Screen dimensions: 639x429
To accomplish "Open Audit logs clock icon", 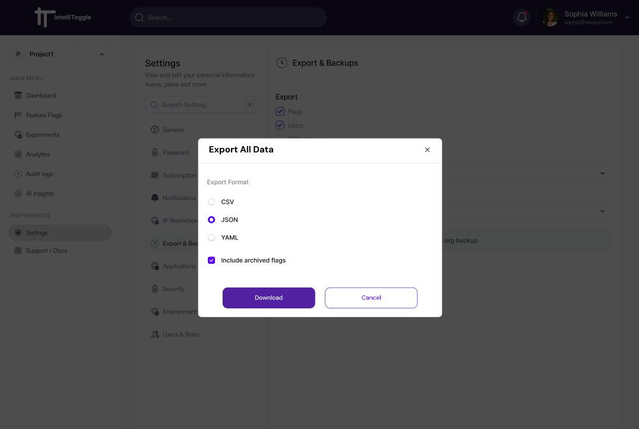I will (x=18, y=174).
